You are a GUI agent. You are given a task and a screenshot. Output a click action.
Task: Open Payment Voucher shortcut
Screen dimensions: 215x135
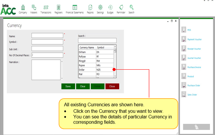point(184,39)
